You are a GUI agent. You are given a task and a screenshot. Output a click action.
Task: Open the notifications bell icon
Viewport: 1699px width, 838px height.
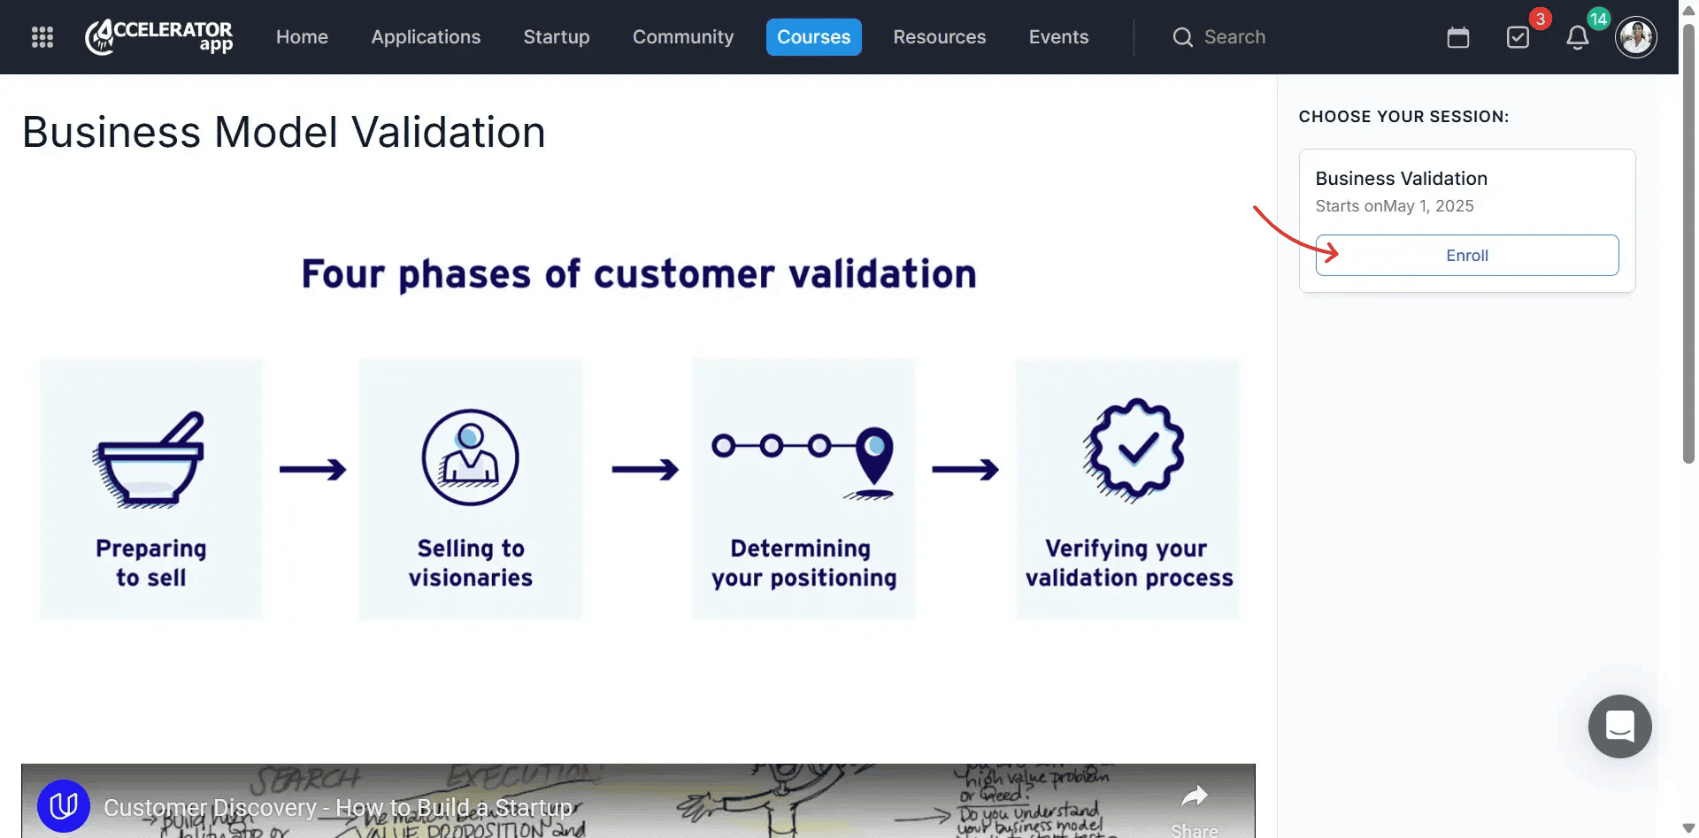point(1577,37)
